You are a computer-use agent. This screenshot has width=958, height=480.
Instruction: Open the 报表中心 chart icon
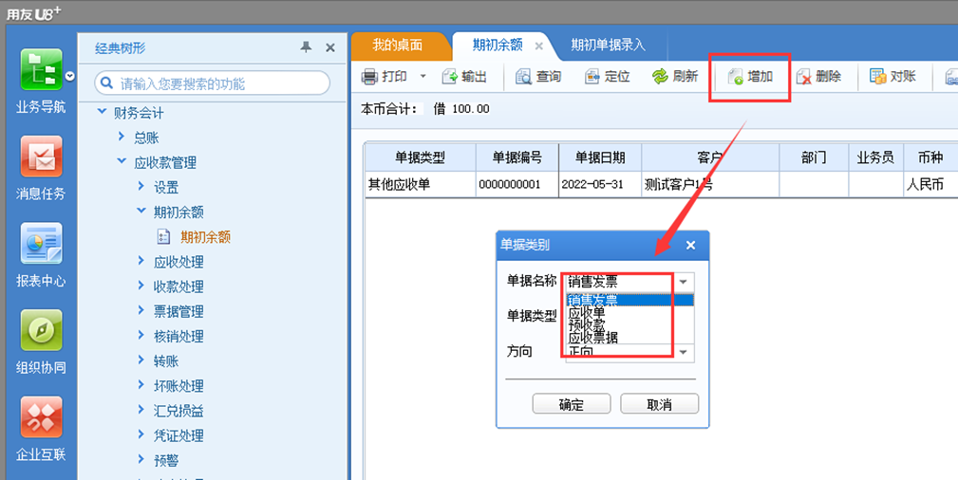click(41, 243)
